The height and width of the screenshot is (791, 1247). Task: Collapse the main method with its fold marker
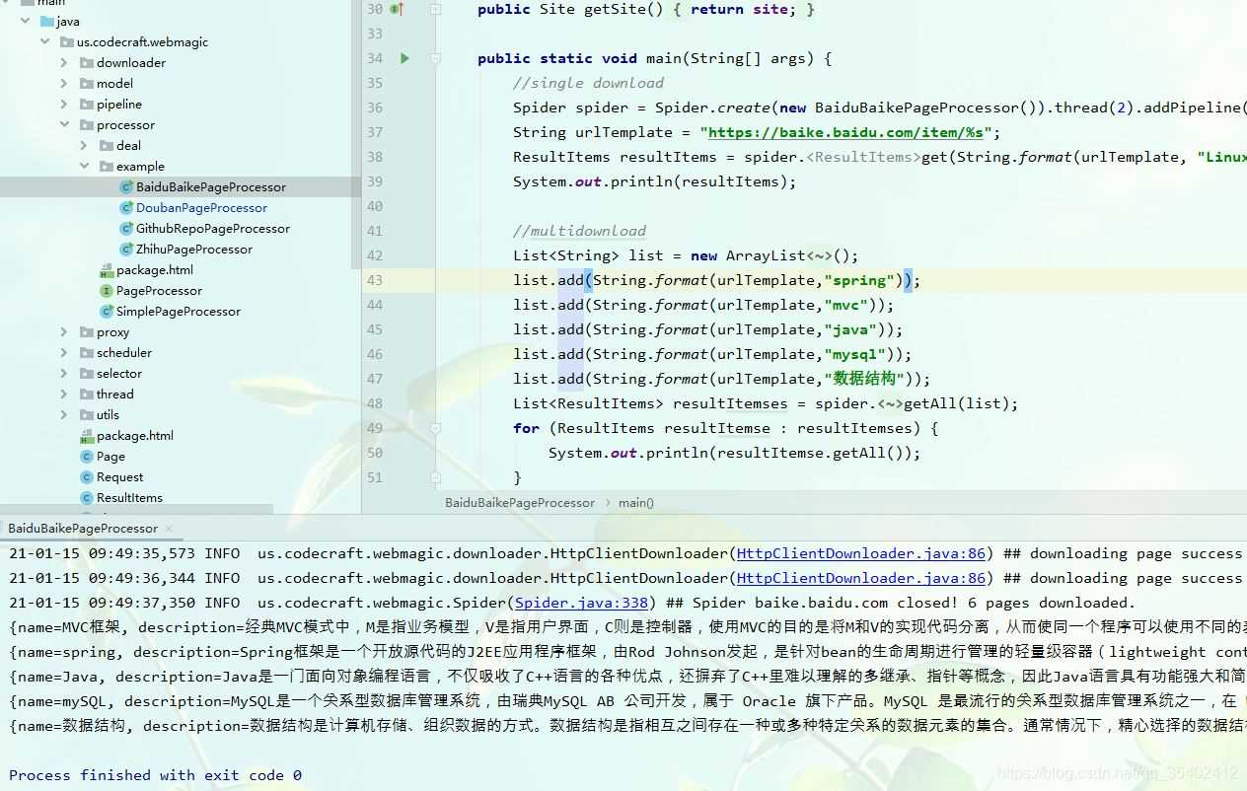coord(434,58)
